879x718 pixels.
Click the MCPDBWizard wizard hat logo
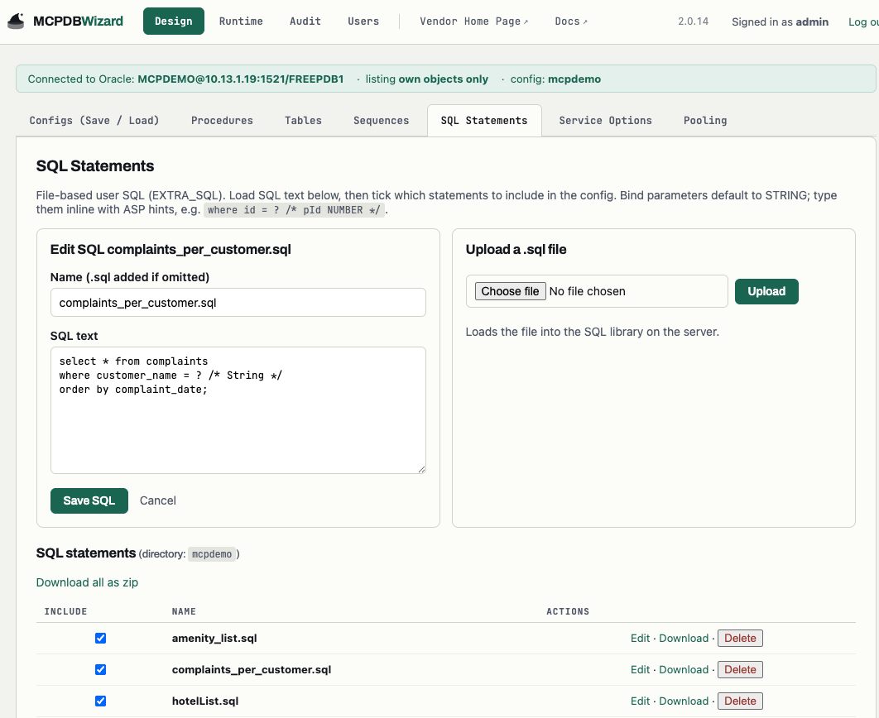pyautogui.click(x=16, y=22)
